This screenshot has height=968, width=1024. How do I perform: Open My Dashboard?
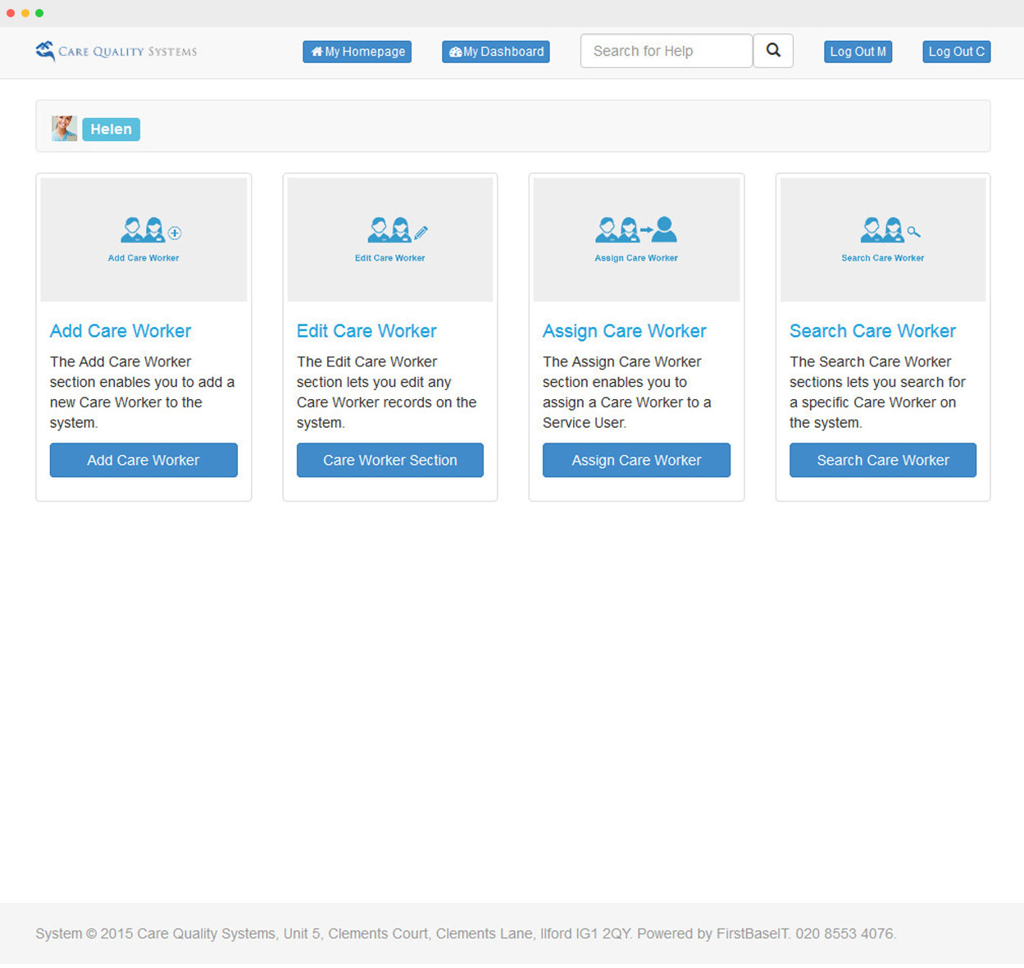pos(495,52)
